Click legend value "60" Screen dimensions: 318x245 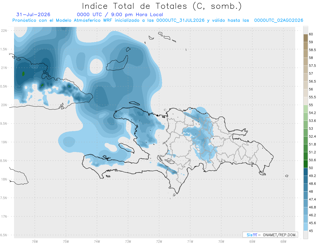311,34
